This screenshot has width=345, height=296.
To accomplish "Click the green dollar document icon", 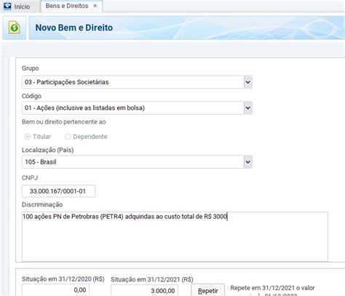I will pos(14,28).
